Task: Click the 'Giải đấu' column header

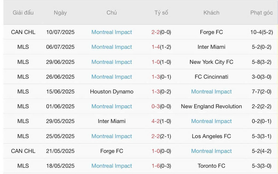Action: [23, 13]
